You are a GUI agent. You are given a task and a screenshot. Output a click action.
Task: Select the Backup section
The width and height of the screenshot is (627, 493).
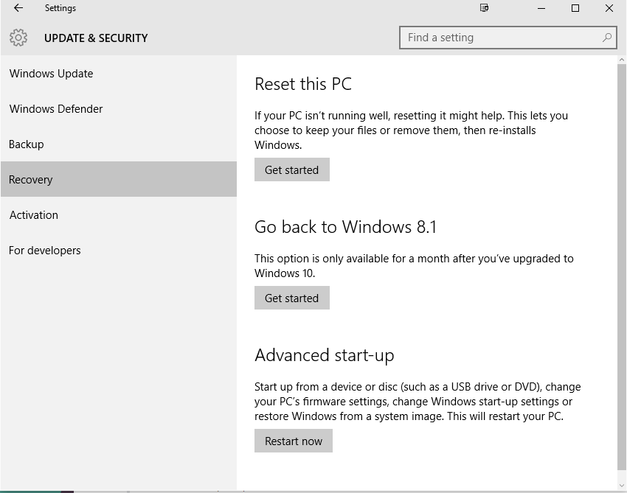[x=119, y=144]
